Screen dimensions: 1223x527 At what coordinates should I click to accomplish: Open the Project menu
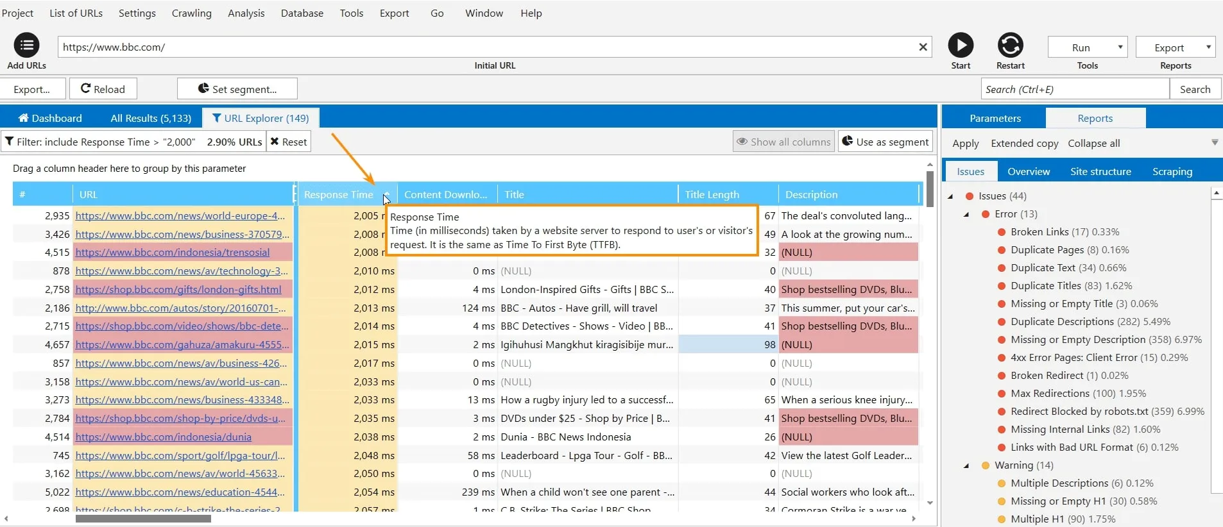coord(17,13)
